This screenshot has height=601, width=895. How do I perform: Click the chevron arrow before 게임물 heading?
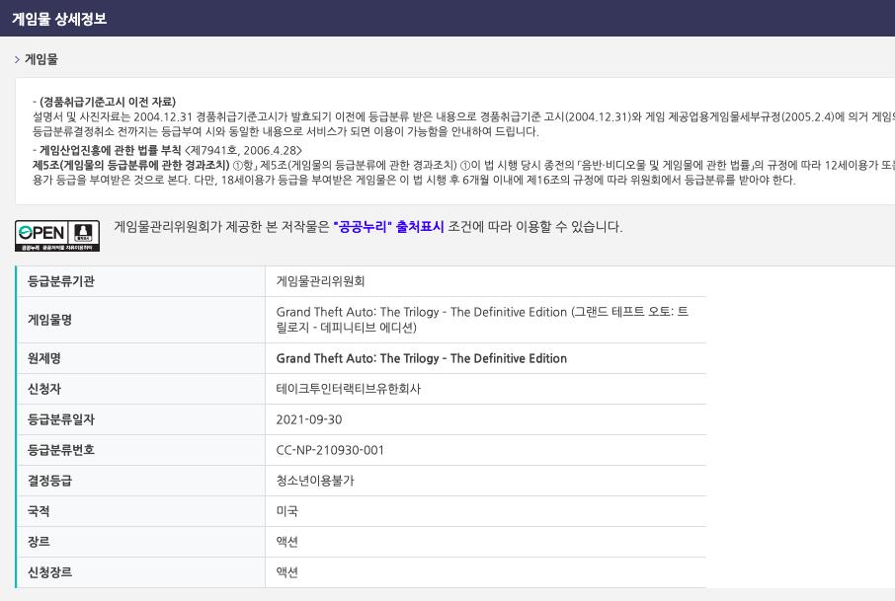pos(17,59)
